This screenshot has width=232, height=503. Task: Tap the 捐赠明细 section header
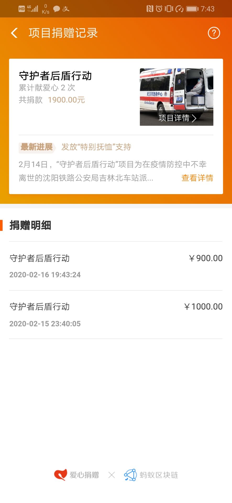click(x=30, y=225)
